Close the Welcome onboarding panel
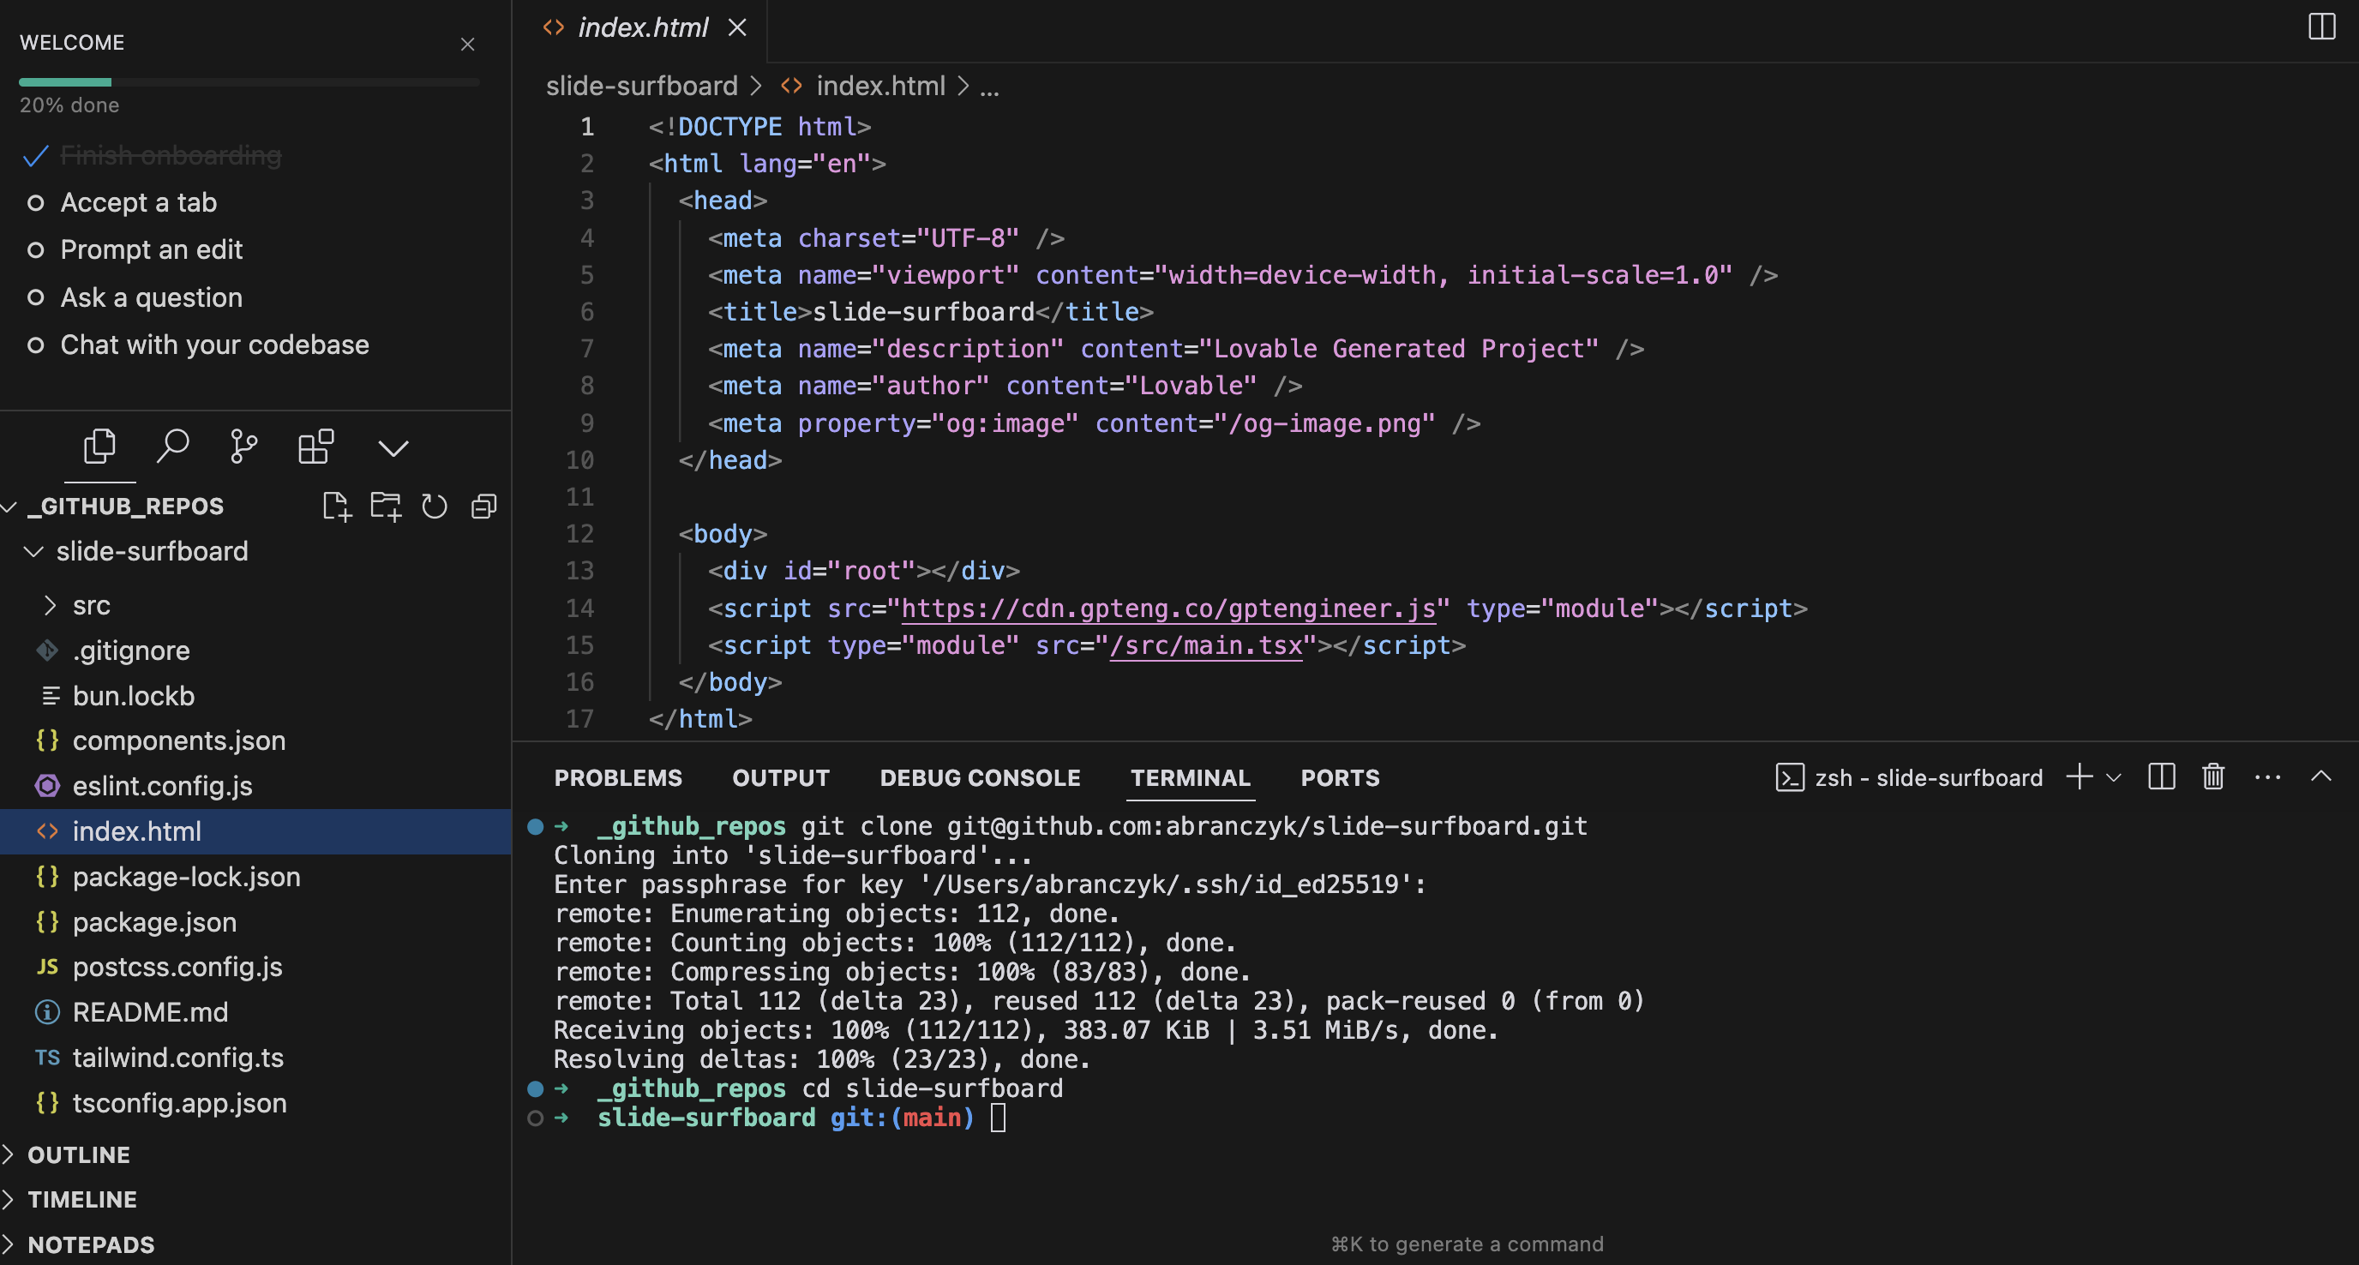2359x1265 pixels. click(x=468, y=44)
